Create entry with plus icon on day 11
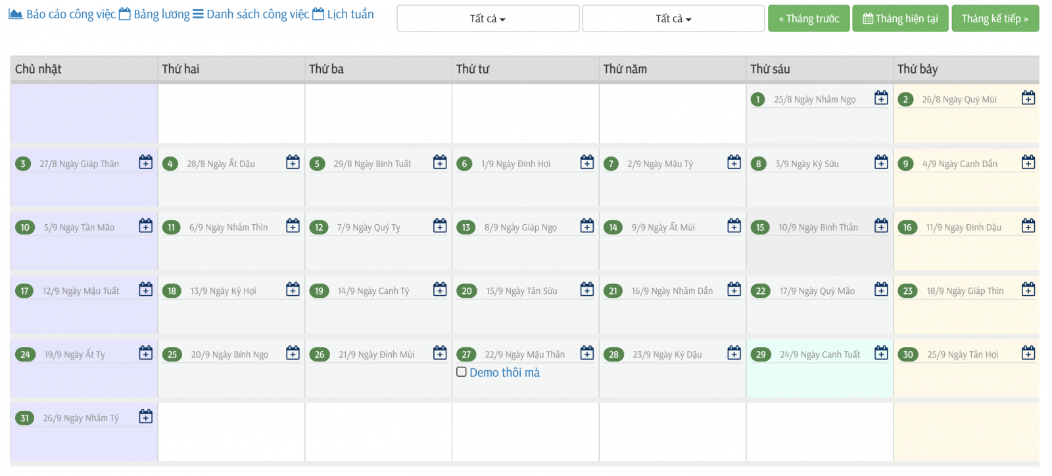 click(x=293, y=226)
